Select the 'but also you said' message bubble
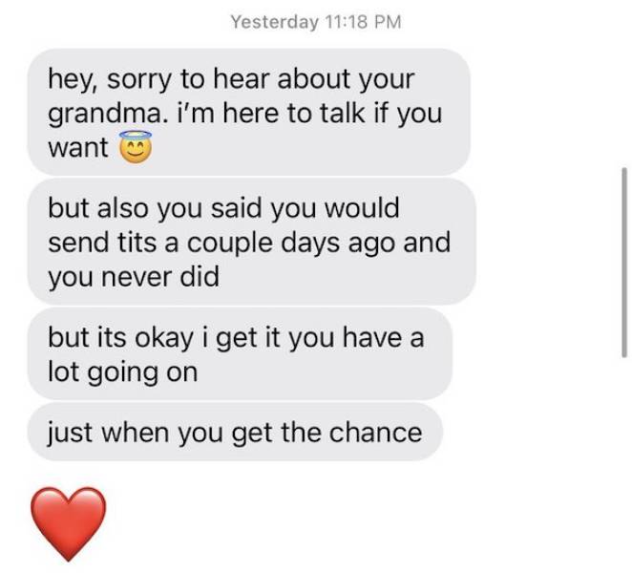 pos(252,242)
